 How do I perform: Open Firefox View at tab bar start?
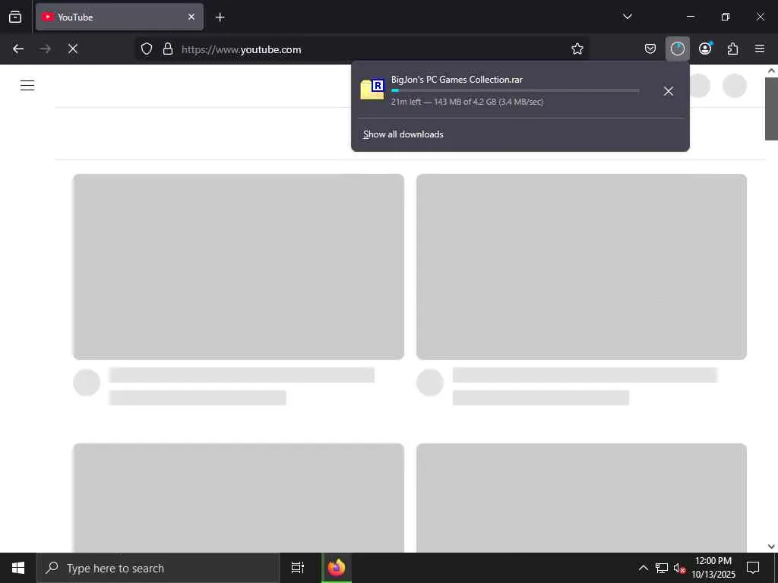click(x=15, y=17)
